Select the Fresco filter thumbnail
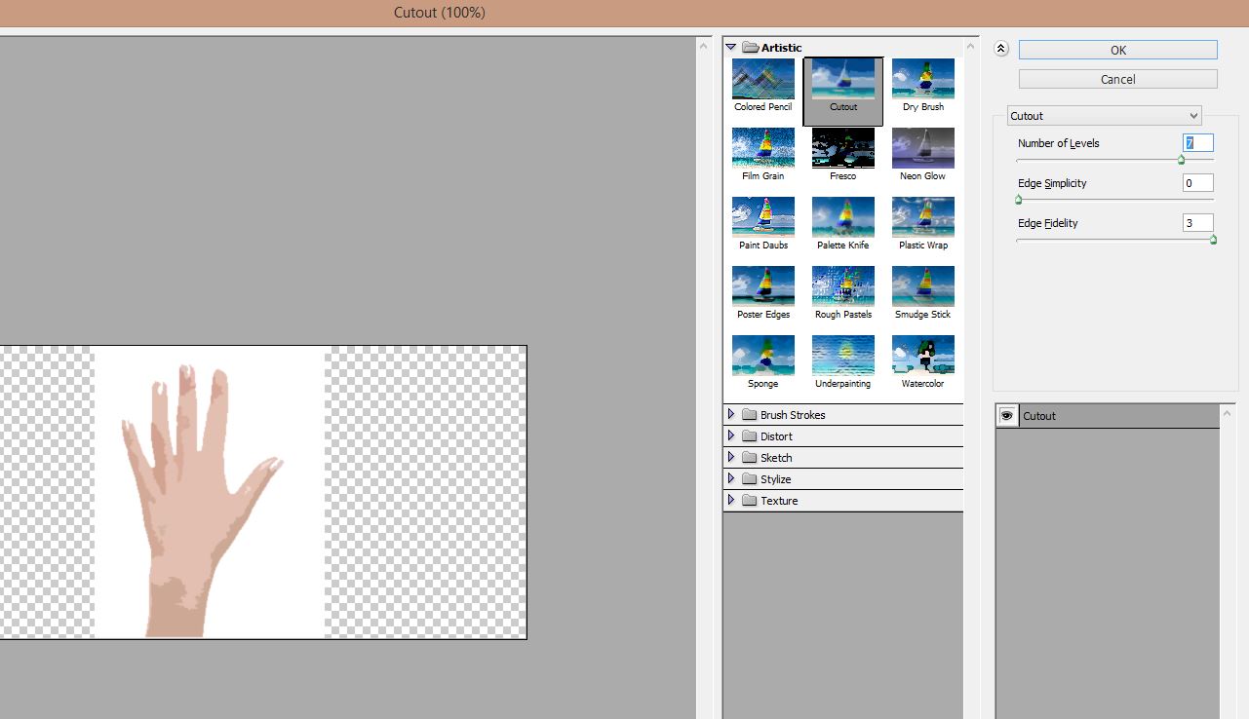Screen dimensions: 1249x719 (x=842, y=149)
